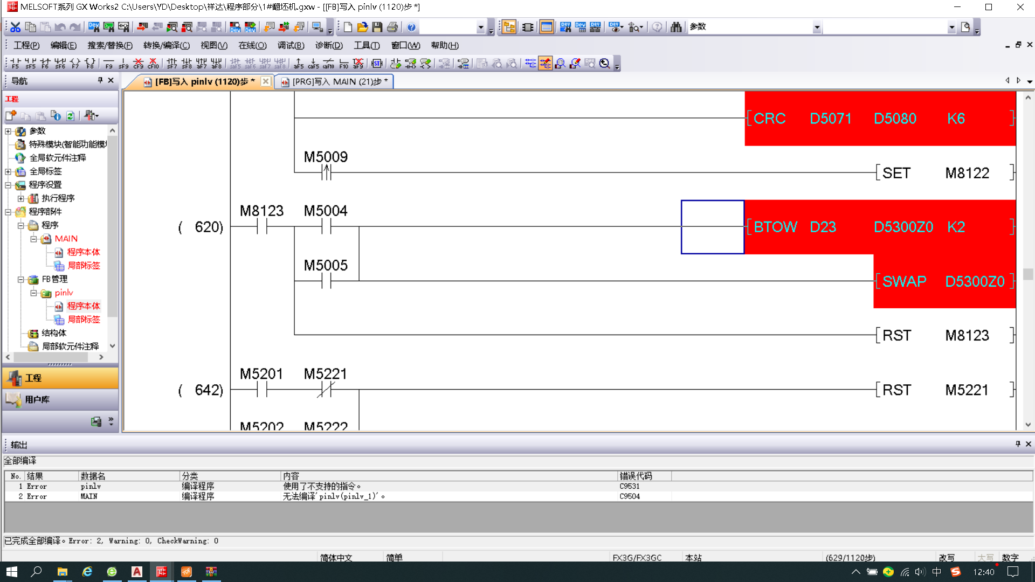Click the binoculars find icon

click(676, 27)
